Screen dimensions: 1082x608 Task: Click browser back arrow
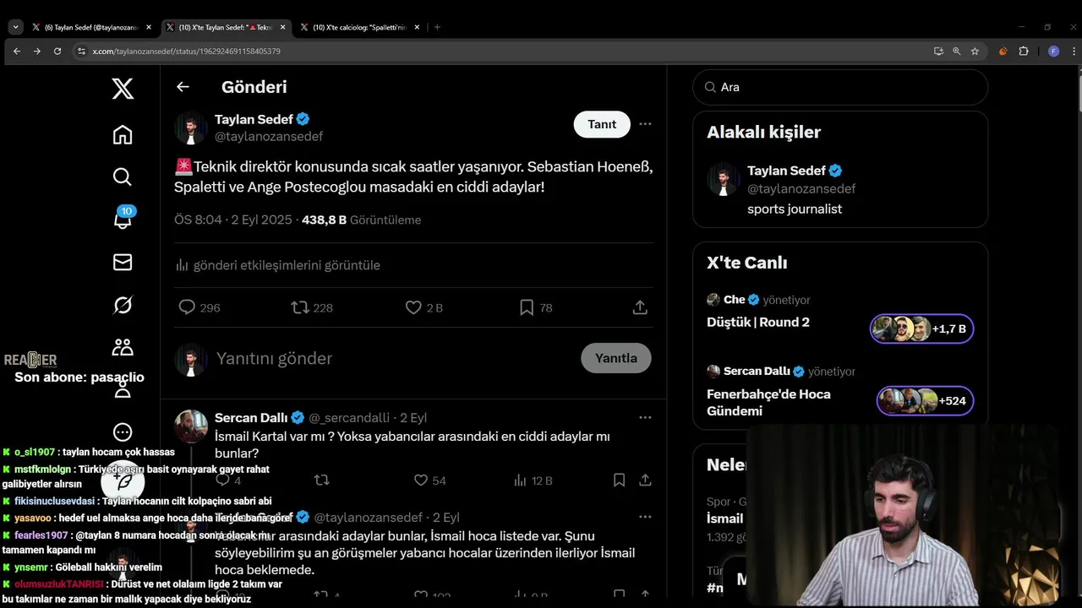pos(16,52)
